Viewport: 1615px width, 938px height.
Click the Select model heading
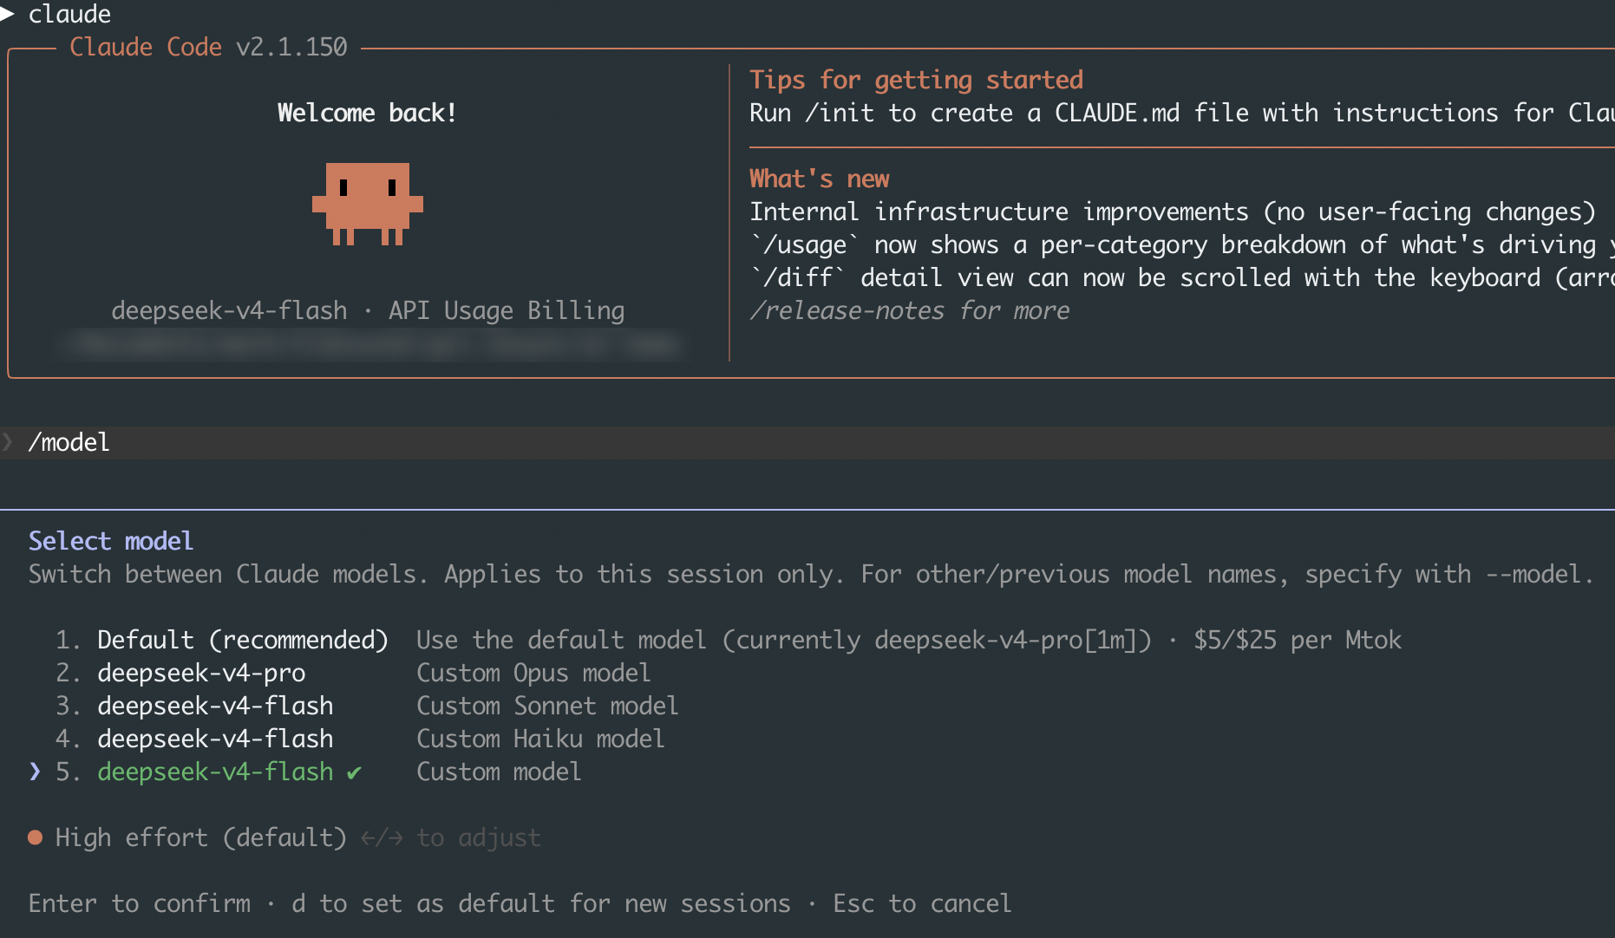(111, 541)
